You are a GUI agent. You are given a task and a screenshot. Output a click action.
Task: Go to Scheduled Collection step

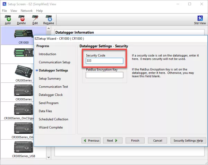point(53,119)
